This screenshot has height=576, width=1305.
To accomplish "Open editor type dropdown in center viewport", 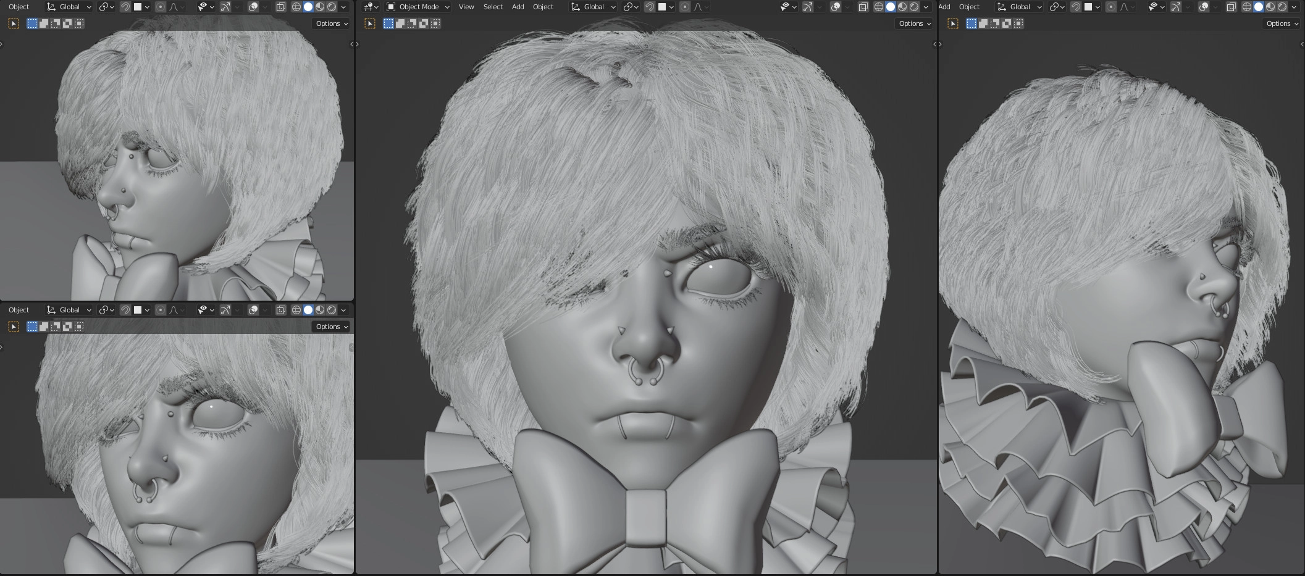I will pos(371,7).
